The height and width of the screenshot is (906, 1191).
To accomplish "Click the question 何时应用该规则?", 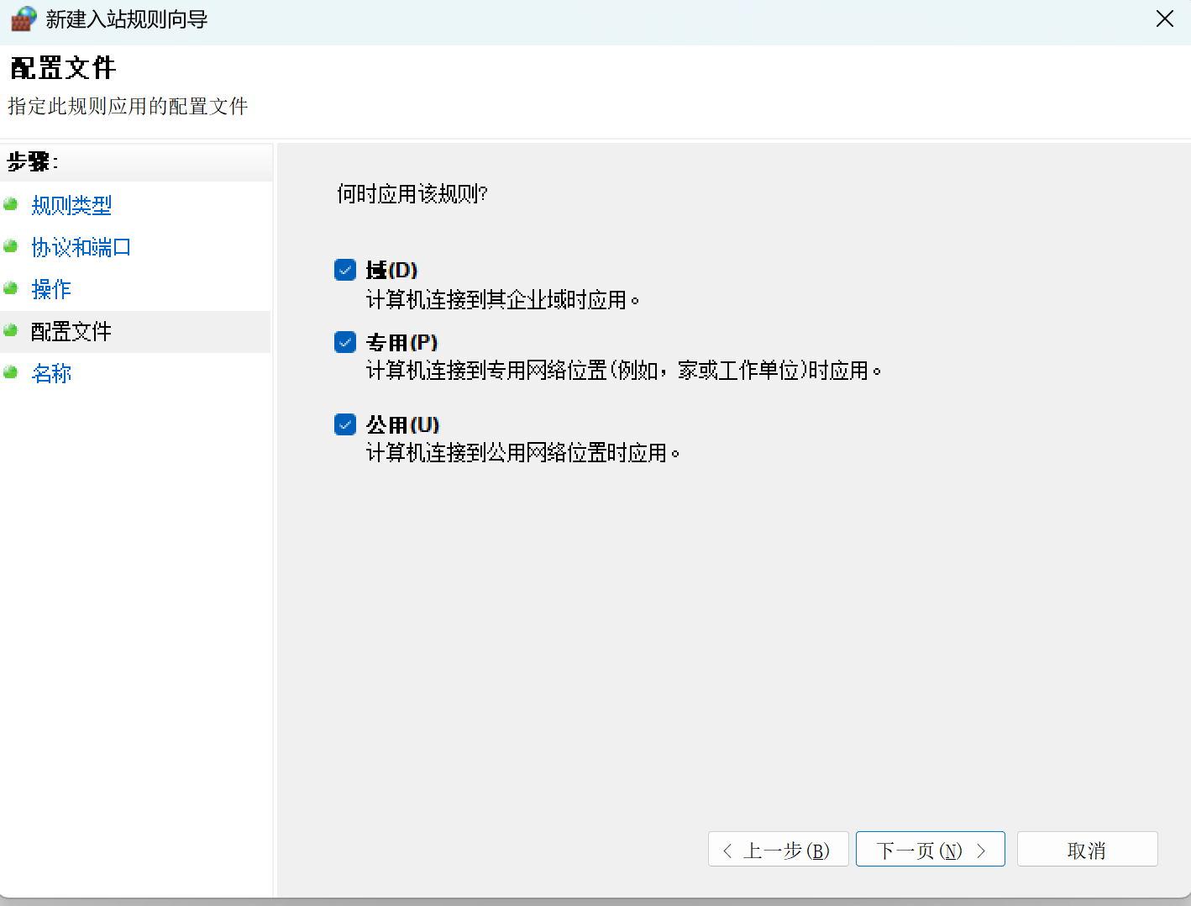I will click(412, 194).
